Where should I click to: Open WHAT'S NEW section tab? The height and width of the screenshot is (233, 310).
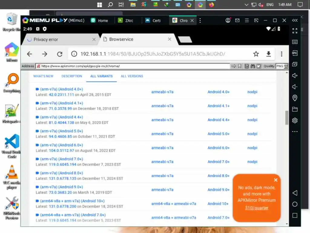click(x=43, y=76)
